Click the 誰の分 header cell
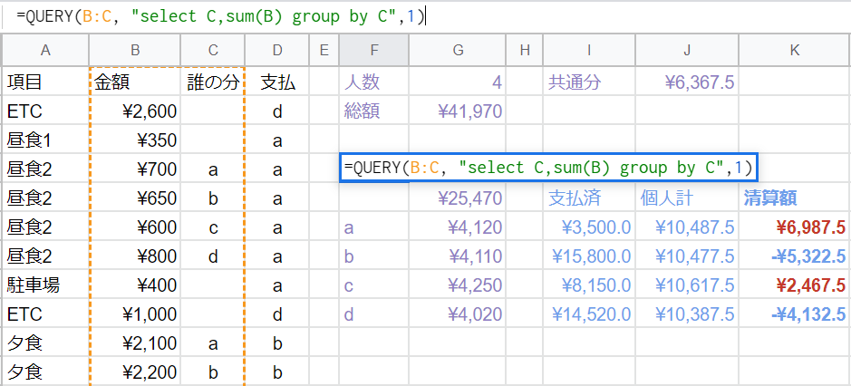The height and width of the screenshot is (386, 851). (213, 82)
